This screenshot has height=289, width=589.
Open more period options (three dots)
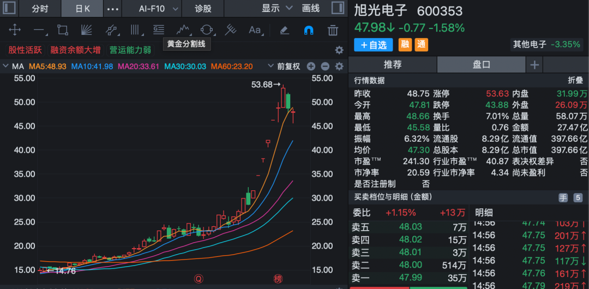pyautogui.click(x=113, y=8)
